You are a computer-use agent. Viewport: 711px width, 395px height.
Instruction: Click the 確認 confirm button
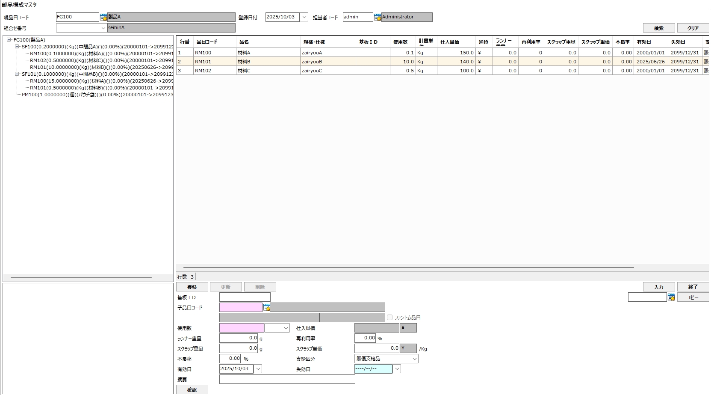click(x=192, y=389)
